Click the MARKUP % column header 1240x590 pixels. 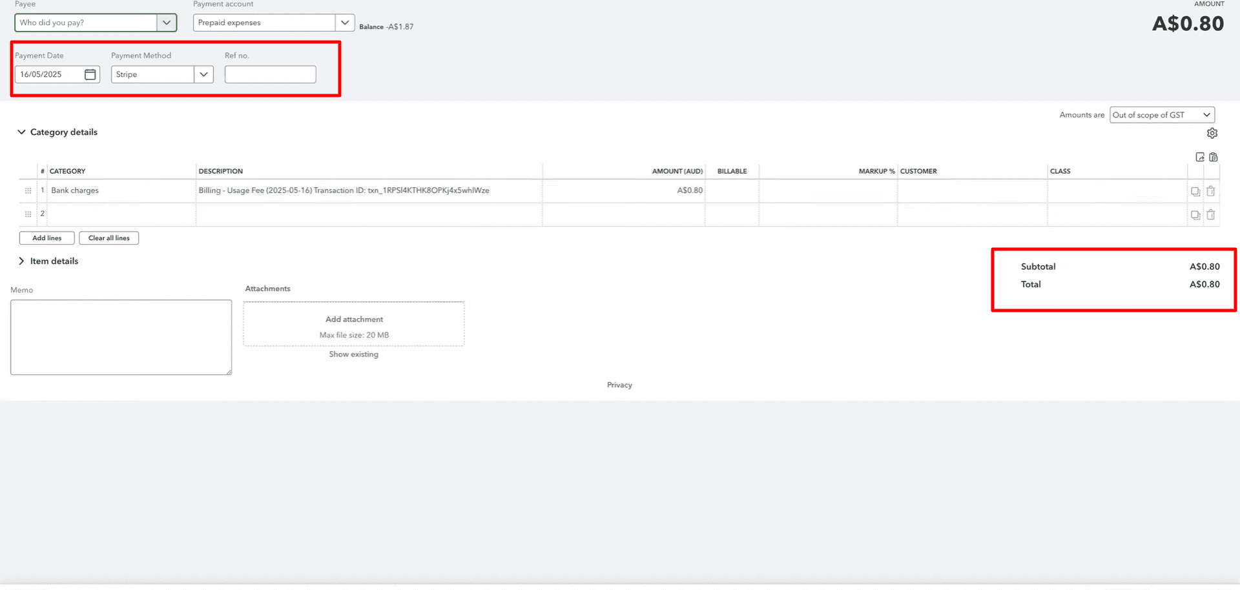pos(876,171)
